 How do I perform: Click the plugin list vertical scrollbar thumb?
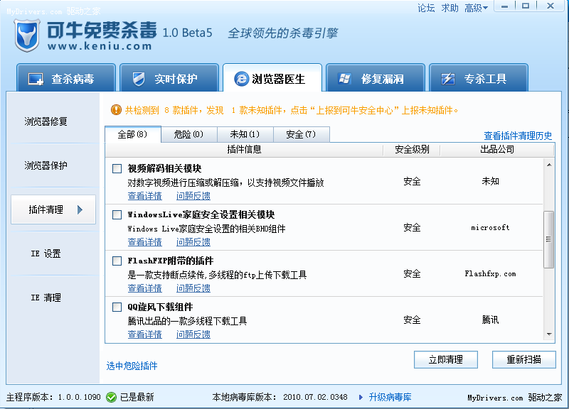point(548,239)
